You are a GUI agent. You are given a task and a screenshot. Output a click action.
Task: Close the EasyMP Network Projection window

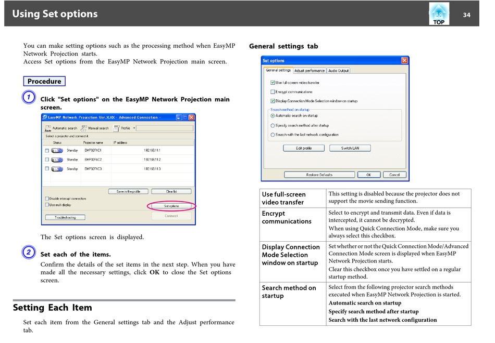191,117
